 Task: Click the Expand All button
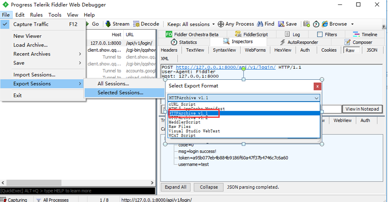tap(176, 187)
